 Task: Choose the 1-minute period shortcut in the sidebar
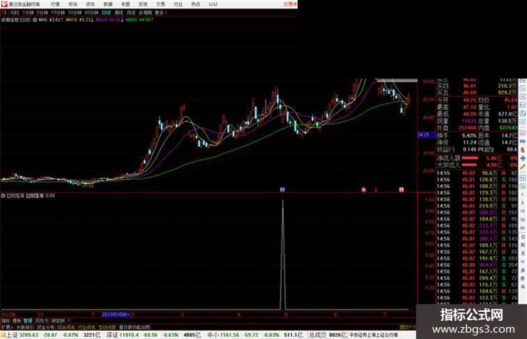click(x=523, y=195)
